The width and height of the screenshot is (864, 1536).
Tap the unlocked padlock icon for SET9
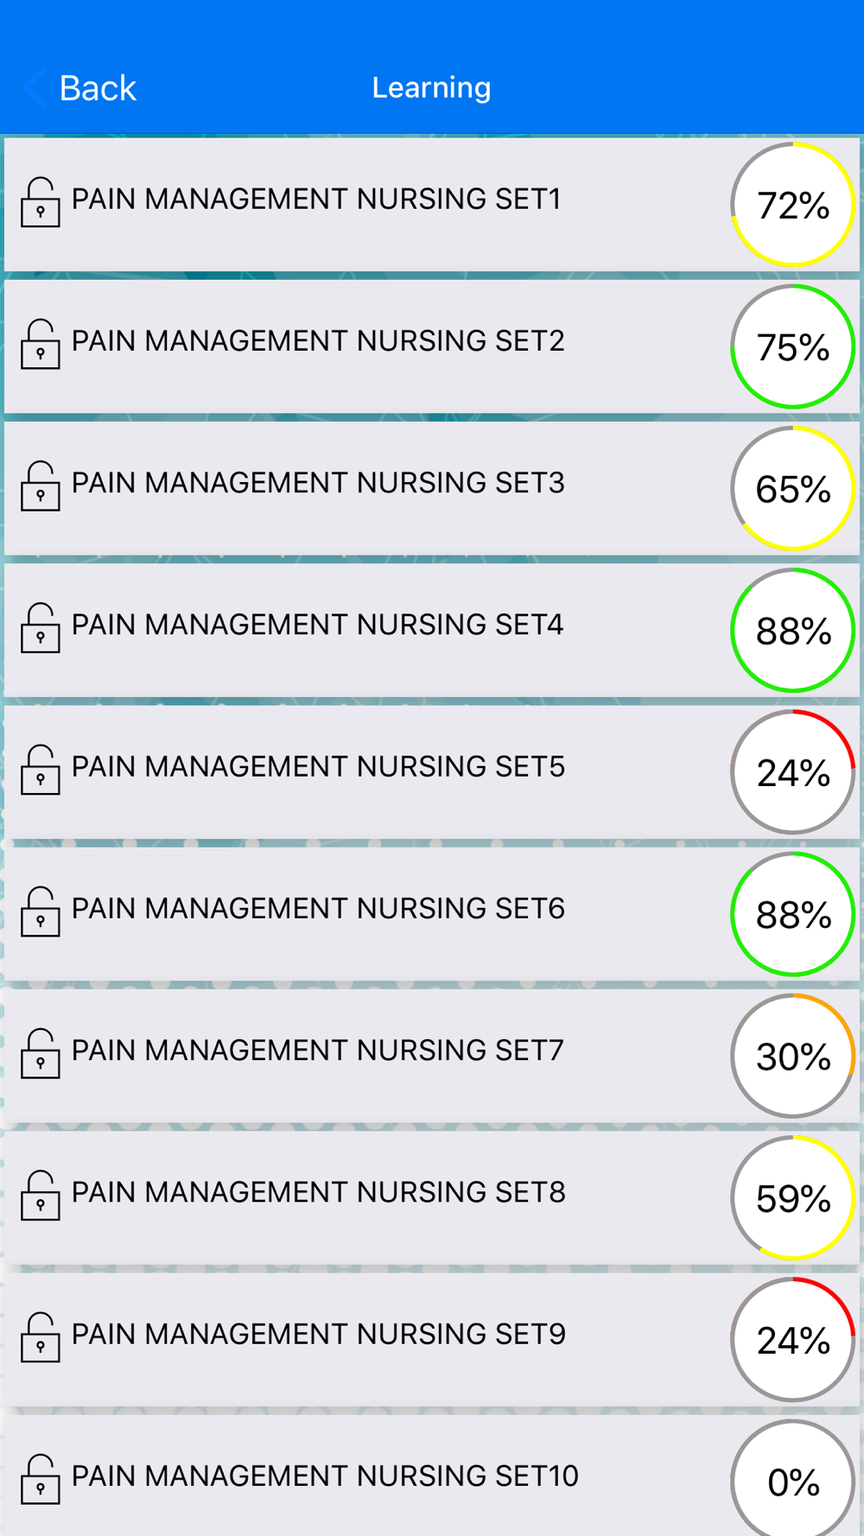click(x=41, y=1337)
